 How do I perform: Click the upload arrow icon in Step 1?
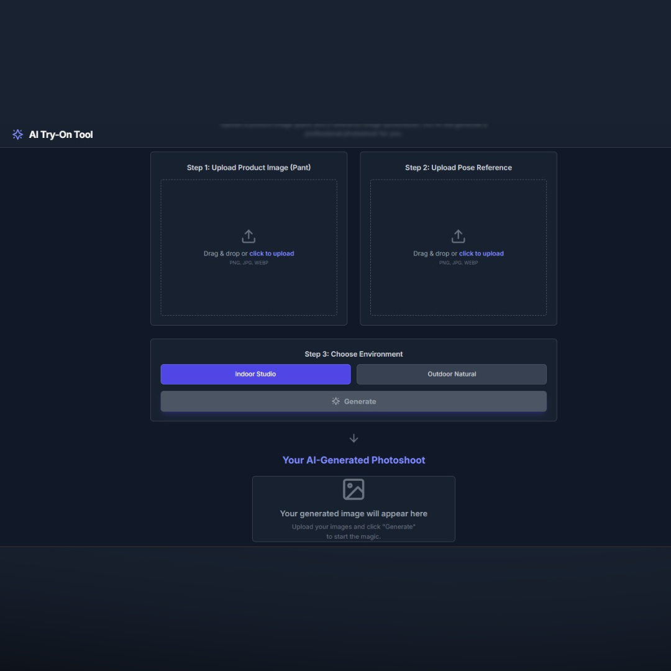tap(249, 237)
